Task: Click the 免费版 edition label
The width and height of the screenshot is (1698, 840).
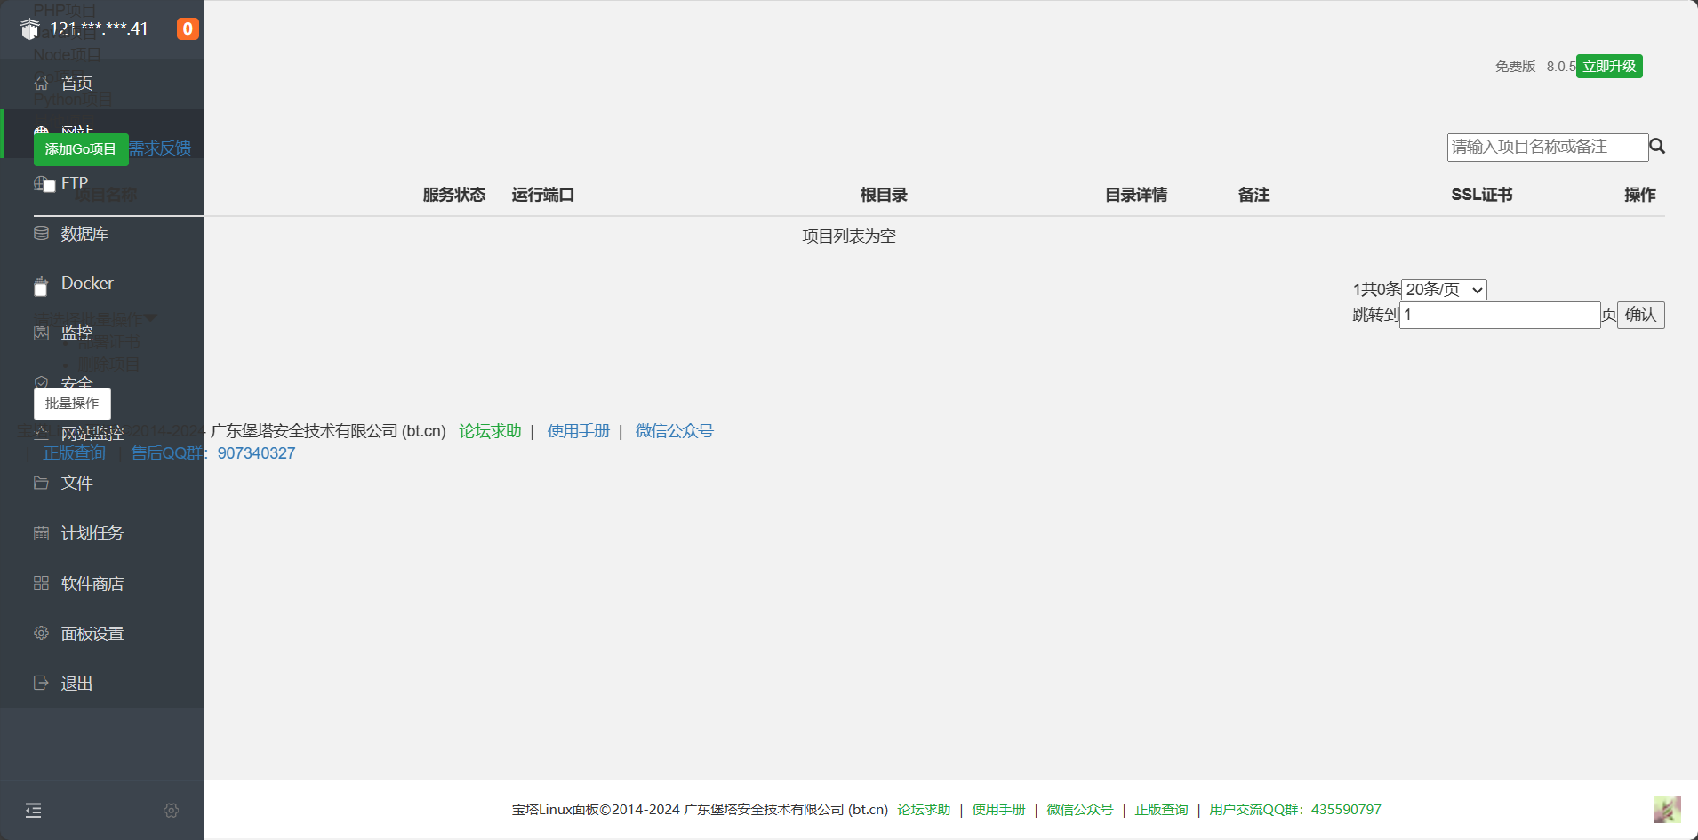Action: (x=1516, y=67)
